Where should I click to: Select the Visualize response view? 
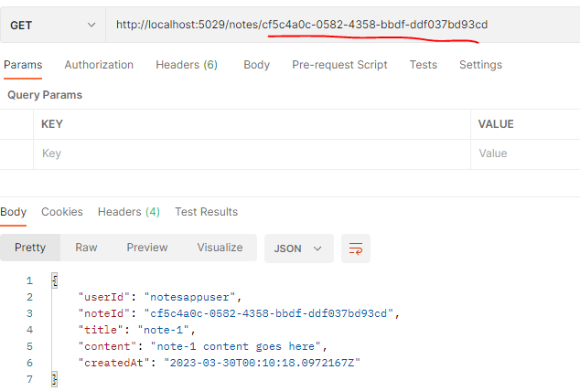click(x=220, y=248)
